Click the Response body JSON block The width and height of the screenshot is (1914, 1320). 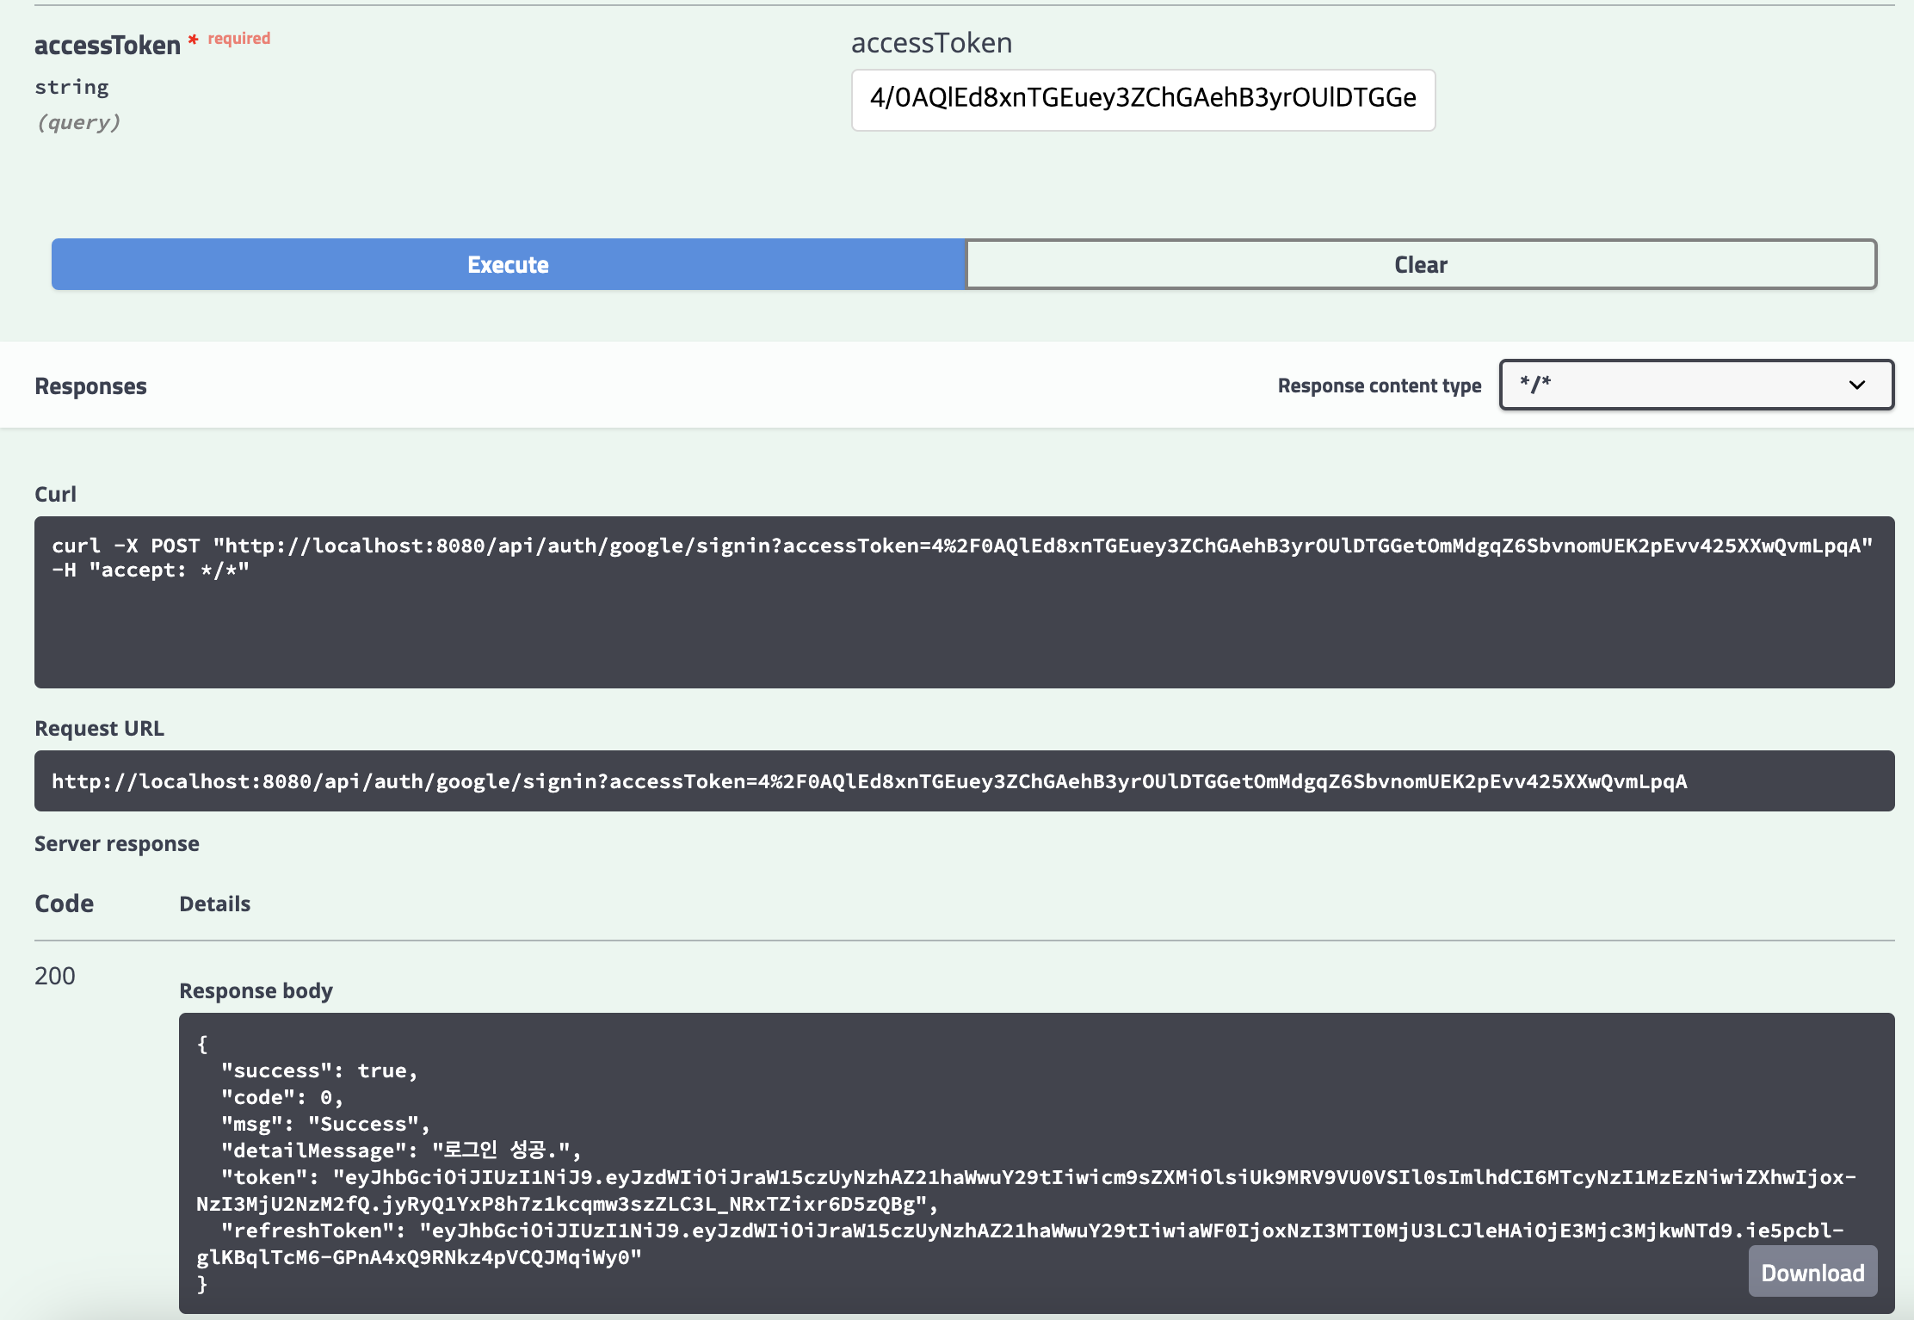1036,1163
